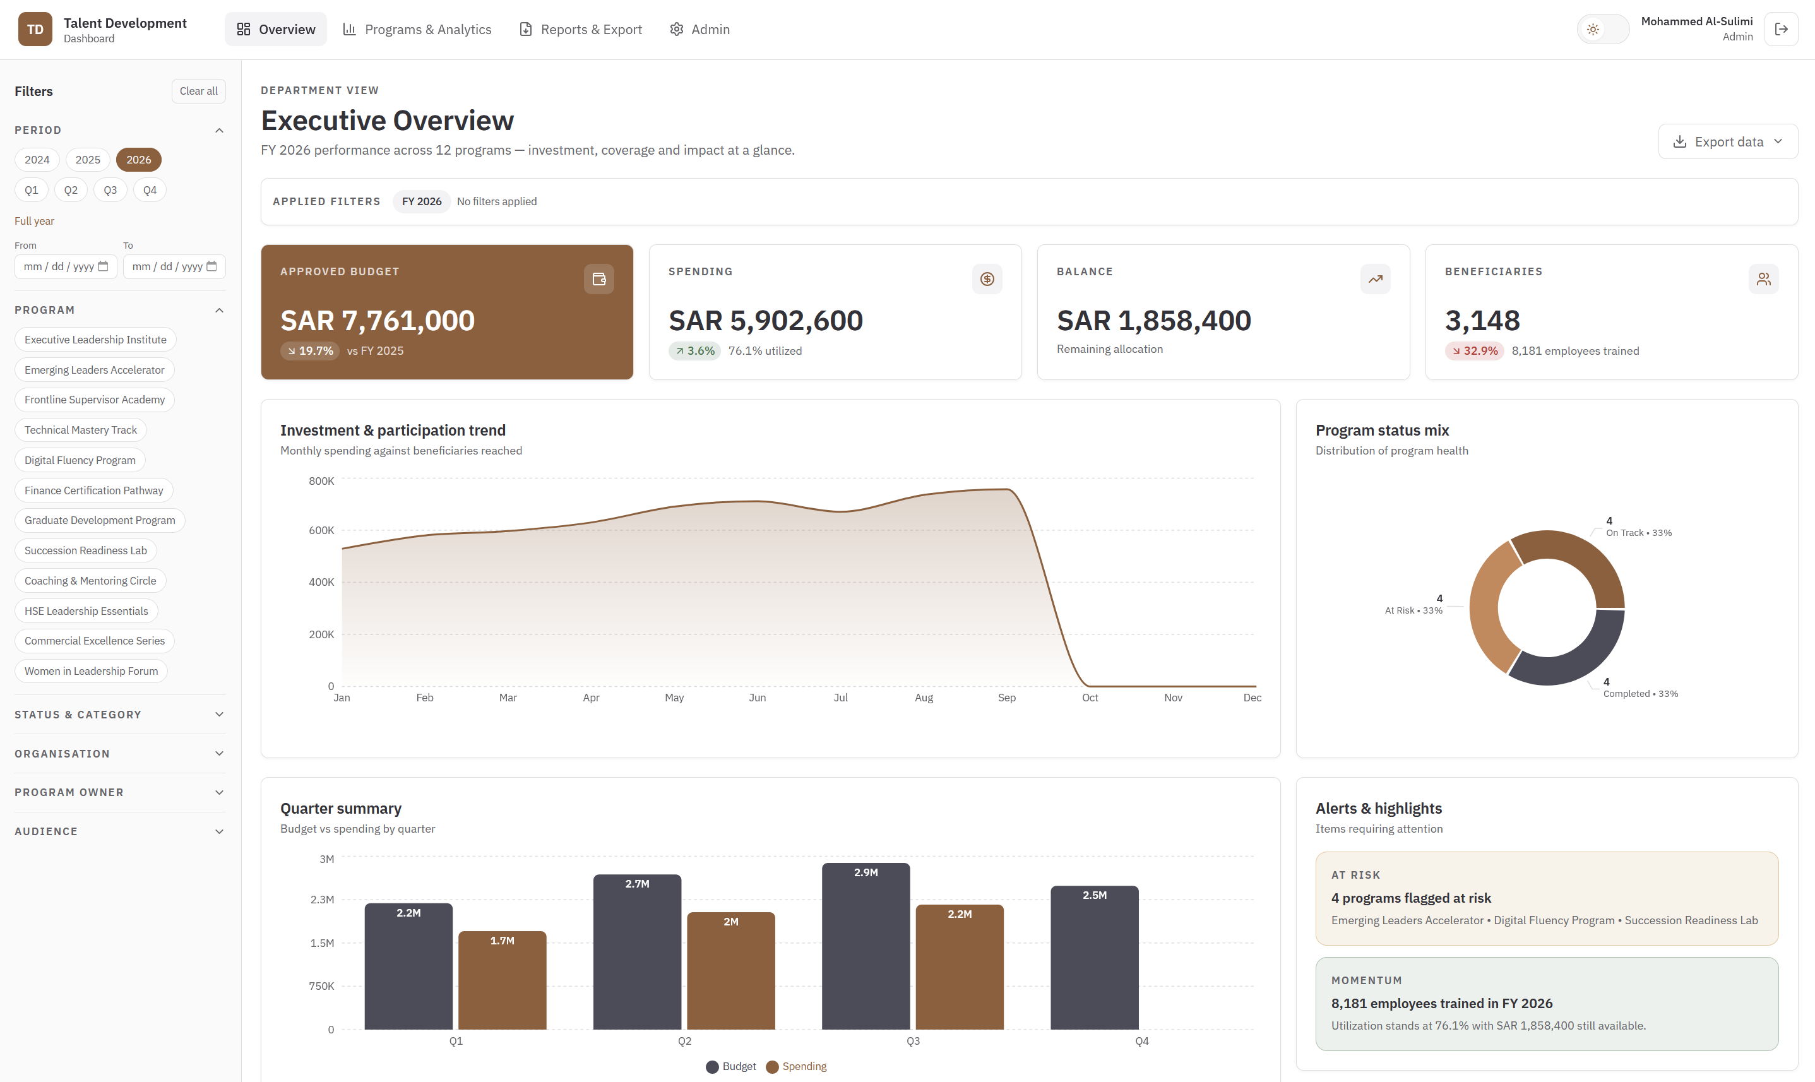Click the Q4 Budget bar labeled 2.5M
This screenshot has width=1815, height=1082.
point(1094,958)
